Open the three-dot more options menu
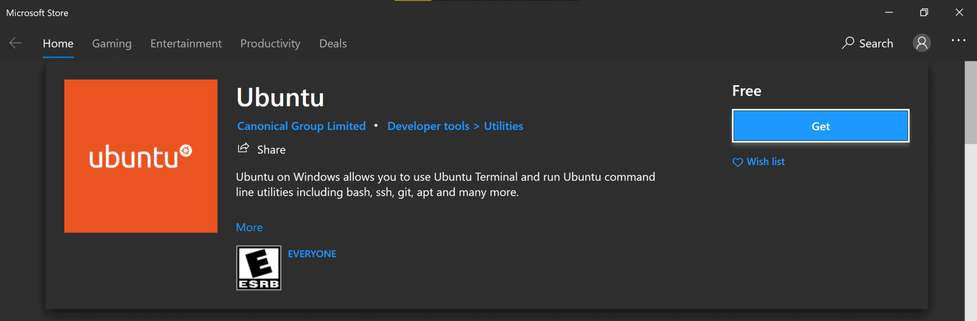The height and width of the screenshot is (321, 977). 958,40
